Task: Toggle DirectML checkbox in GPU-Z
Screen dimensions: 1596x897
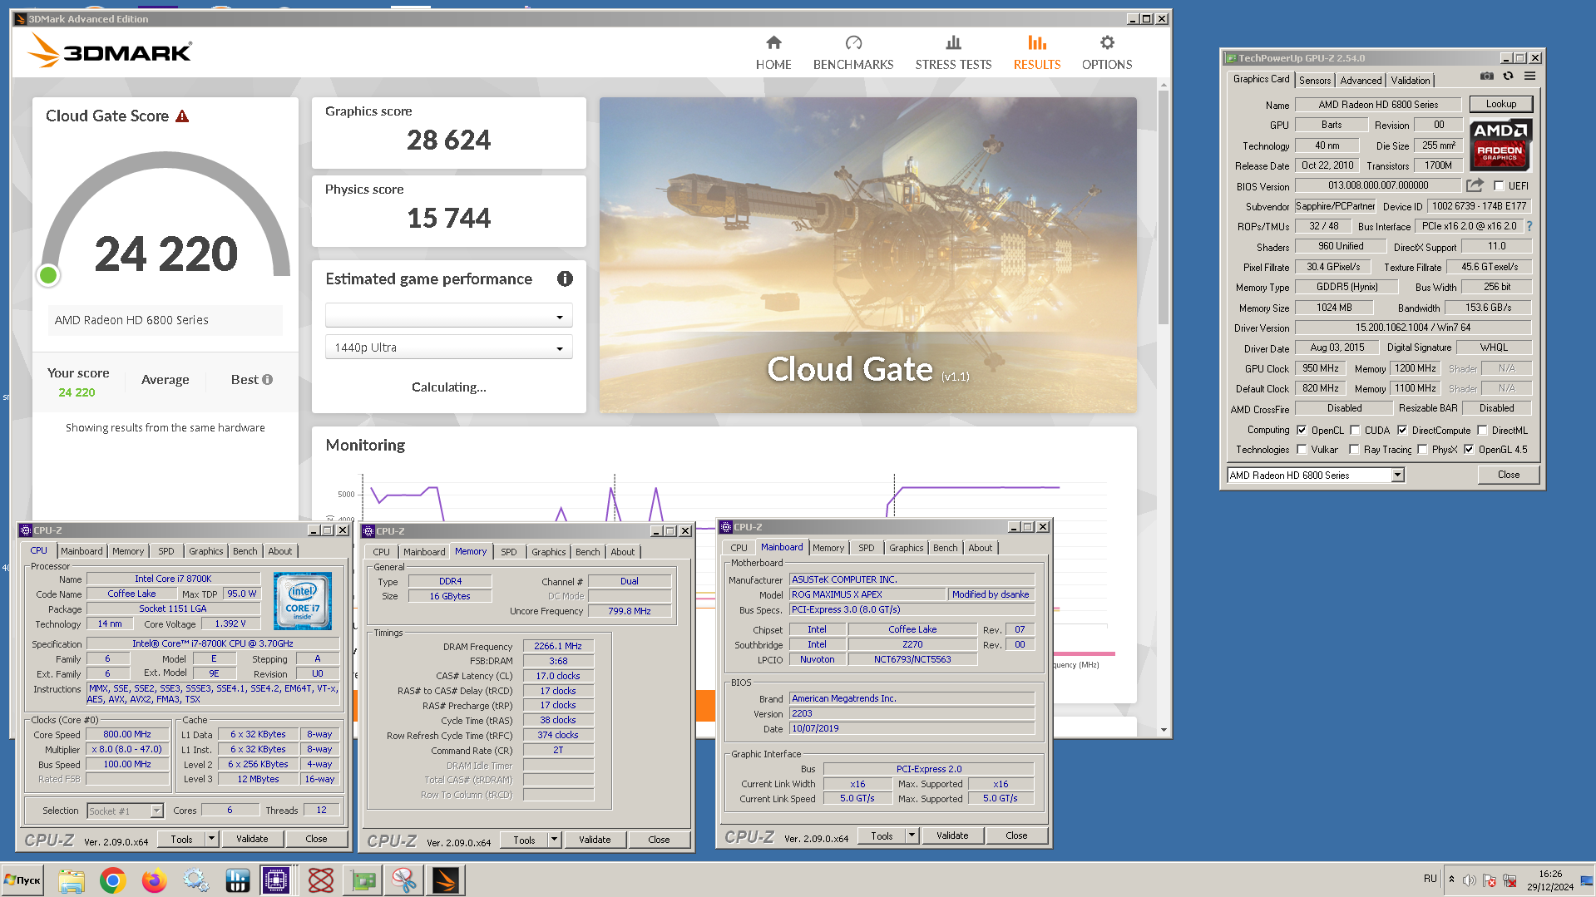Action: click(x=1482, y=431)
